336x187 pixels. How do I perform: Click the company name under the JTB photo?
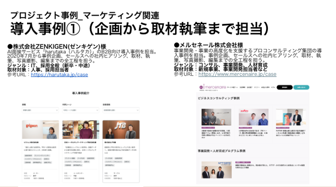(x=110, y=142)
